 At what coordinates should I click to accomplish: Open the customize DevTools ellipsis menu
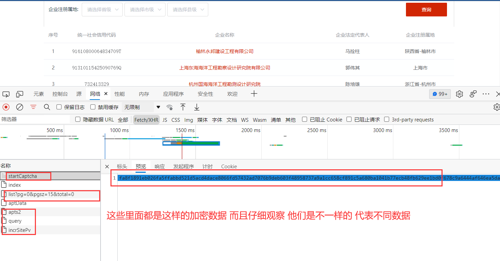point(486,94)
